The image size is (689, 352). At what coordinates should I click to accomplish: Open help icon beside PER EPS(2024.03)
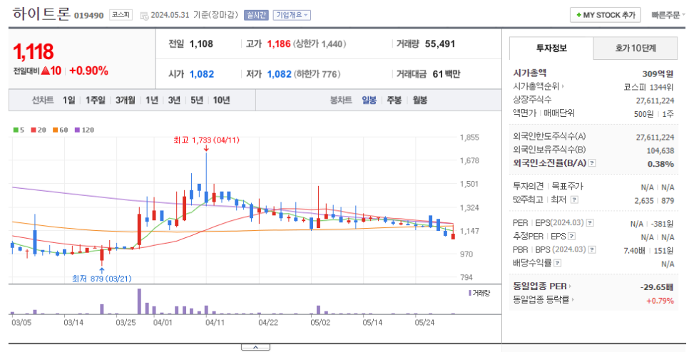pyautogui.click(x=590, y=223)
